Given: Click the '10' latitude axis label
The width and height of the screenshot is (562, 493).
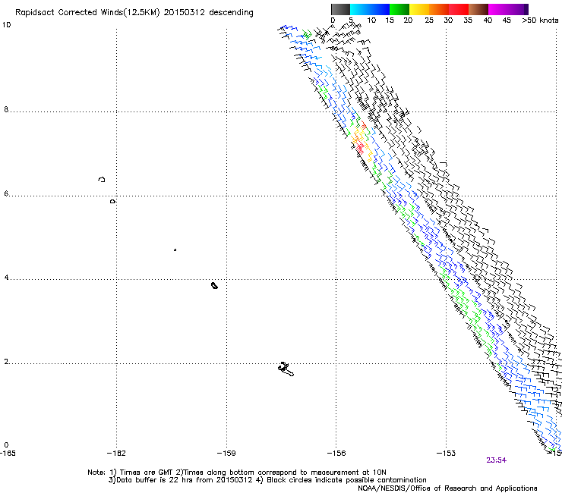Looking at the screenshot, I should [6, 25].
